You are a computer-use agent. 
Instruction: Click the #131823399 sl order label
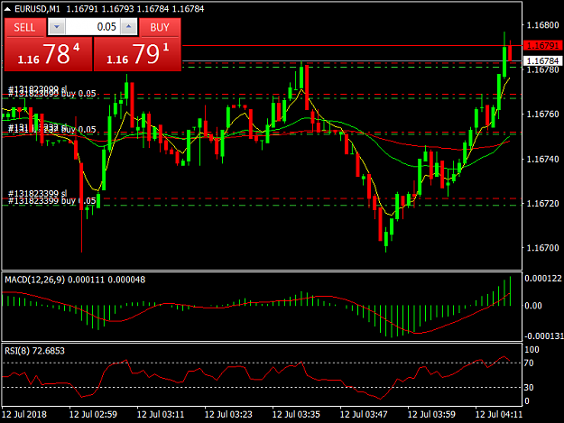click(37, 194)
